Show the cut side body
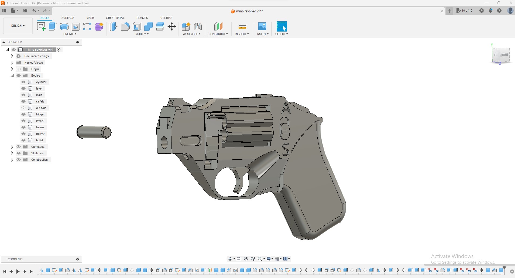 point(23,108)
